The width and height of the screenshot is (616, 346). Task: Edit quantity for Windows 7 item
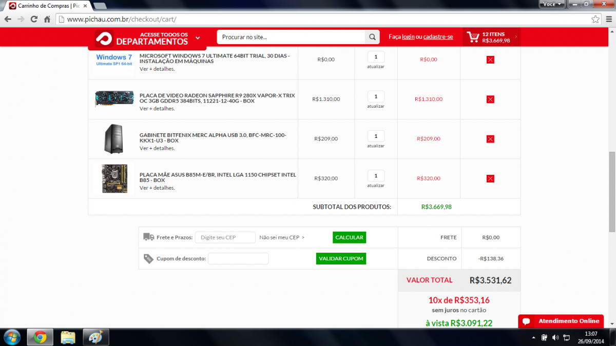tap(376, 57)
